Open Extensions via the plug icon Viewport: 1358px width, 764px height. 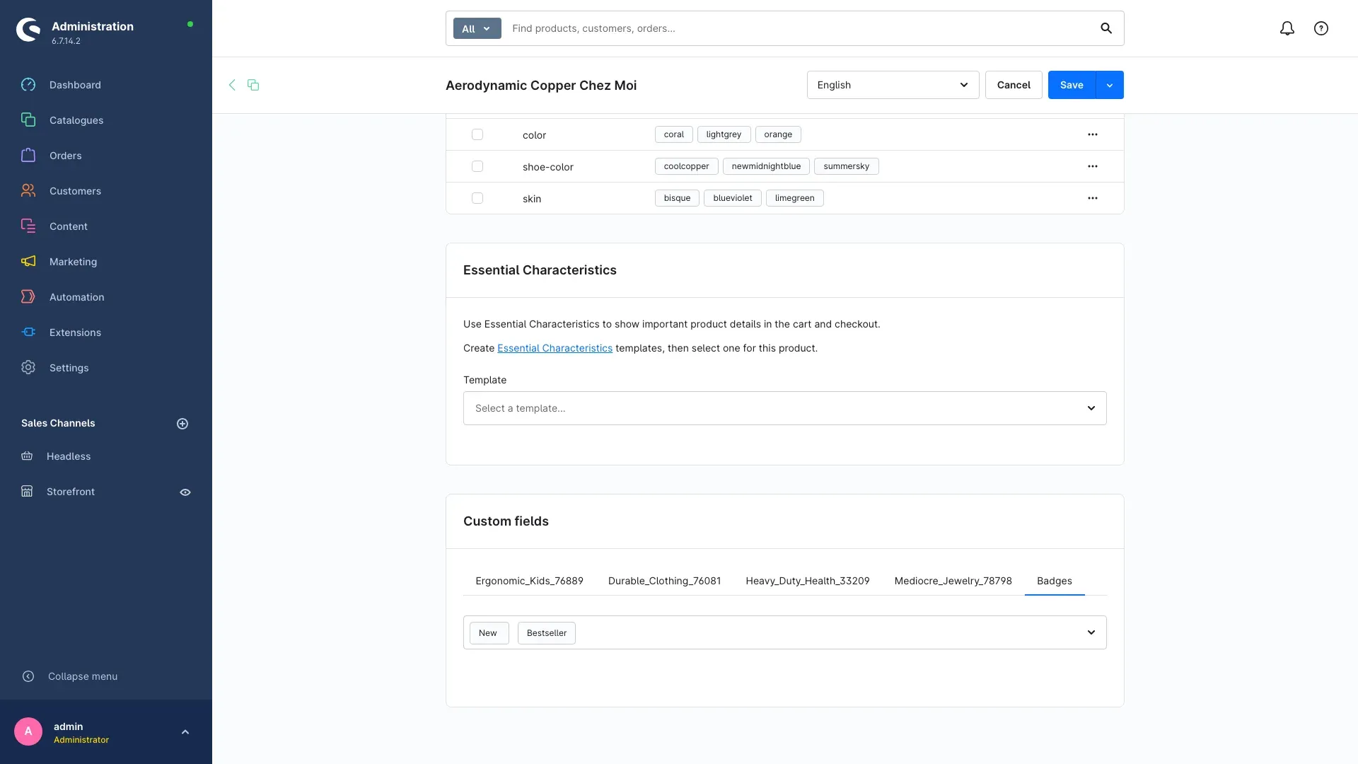(x=28, y=332)
